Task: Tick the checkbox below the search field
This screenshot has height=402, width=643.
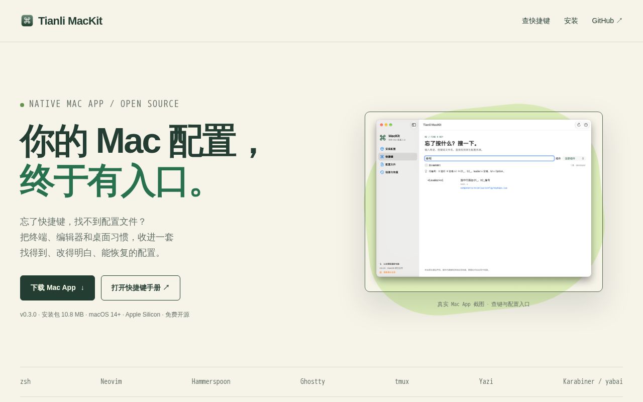Action: point(426,165)
